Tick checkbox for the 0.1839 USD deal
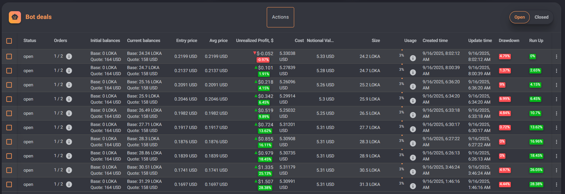This screenshot has width=565, height=194. point(9,156)
